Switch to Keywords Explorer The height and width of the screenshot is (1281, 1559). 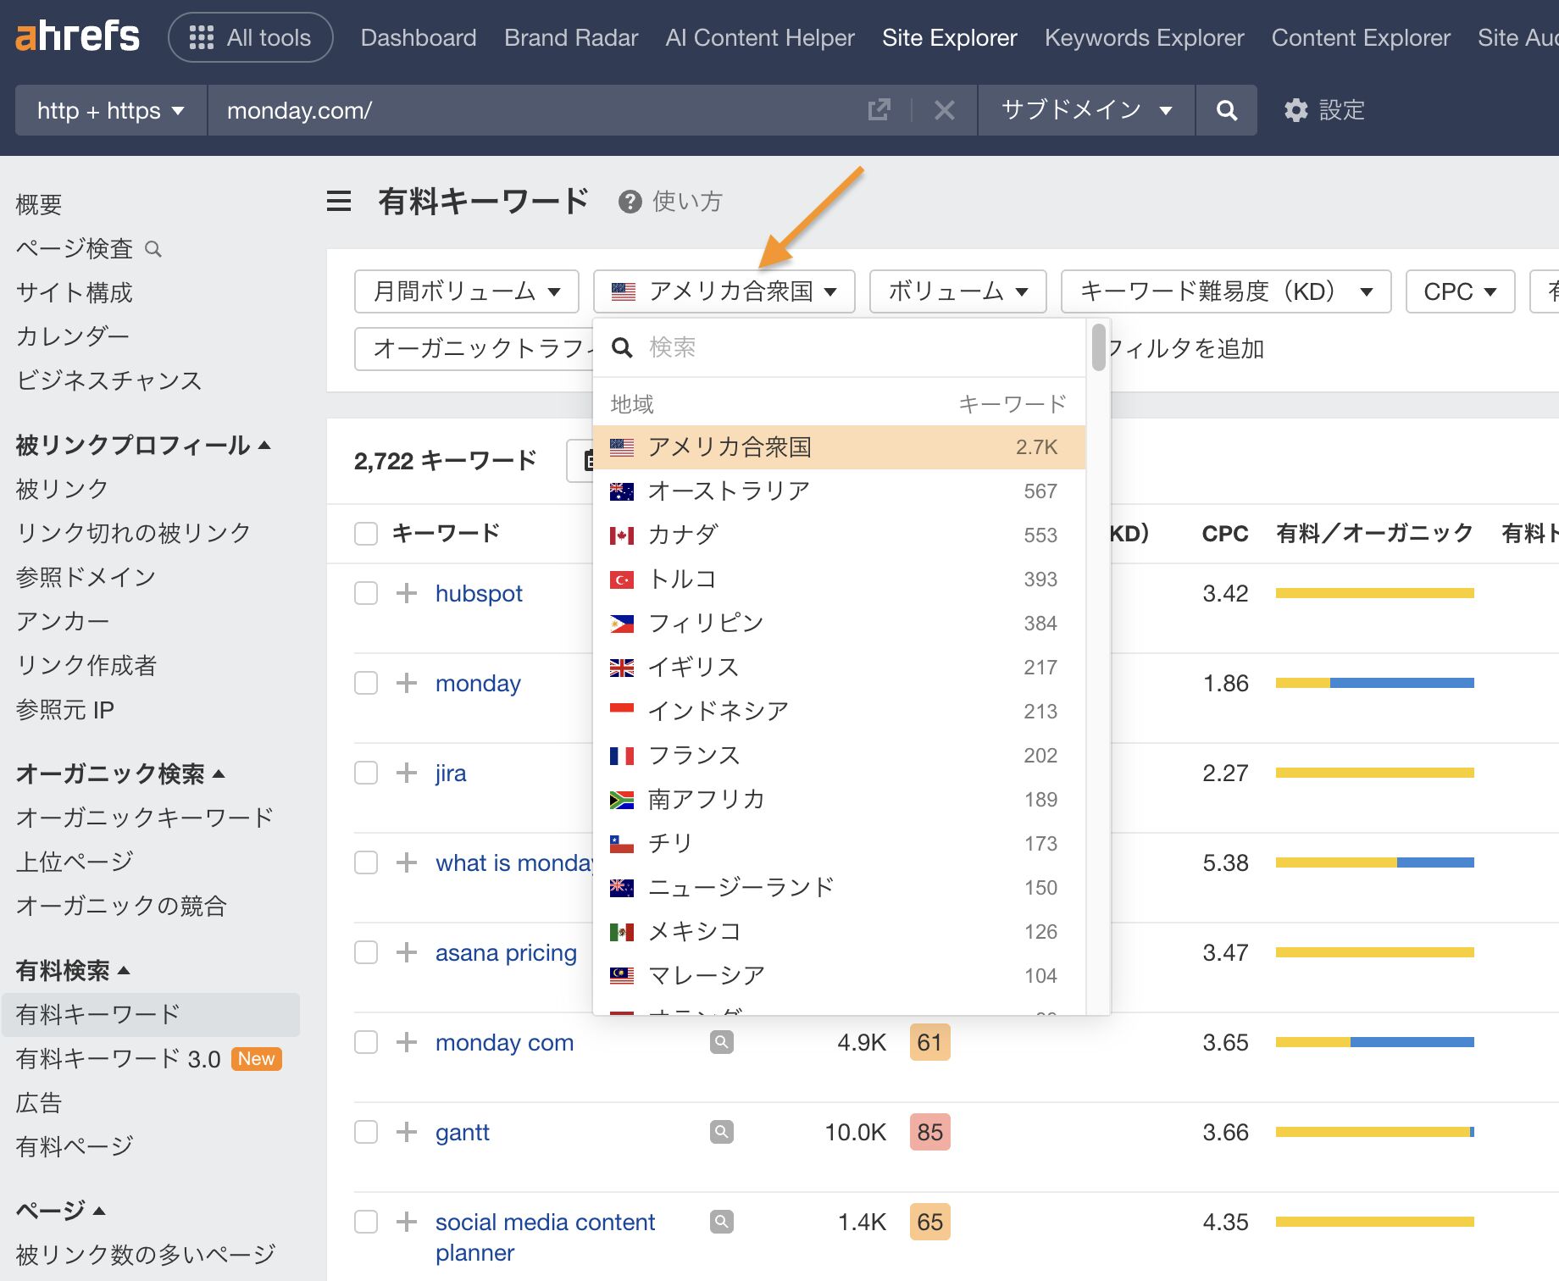1145,37
